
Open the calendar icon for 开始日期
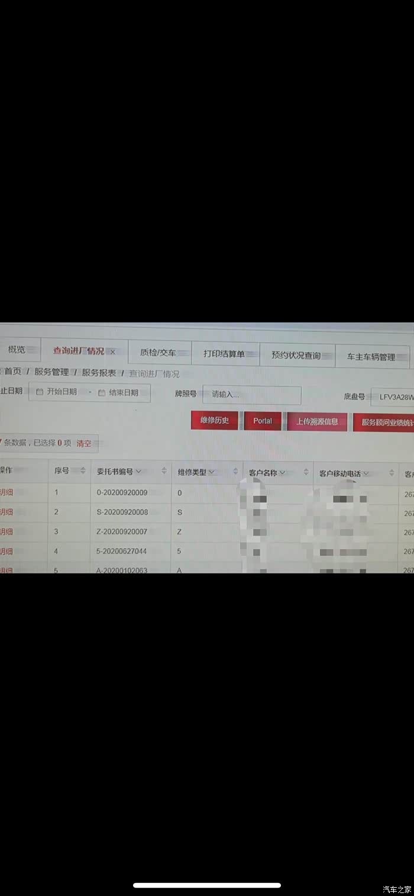pyautogui.click(x=40, y=392)
